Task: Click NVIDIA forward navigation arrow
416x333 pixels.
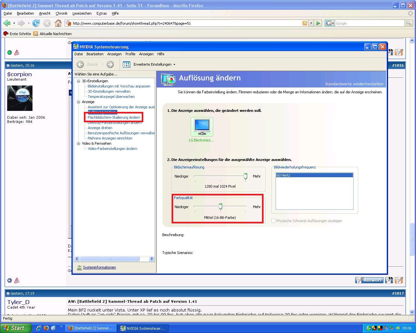Action: click(110, 64)
